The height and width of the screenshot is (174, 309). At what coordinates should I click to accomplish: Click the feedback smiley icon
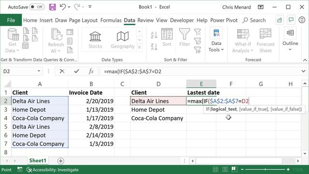tap(302, 20)
